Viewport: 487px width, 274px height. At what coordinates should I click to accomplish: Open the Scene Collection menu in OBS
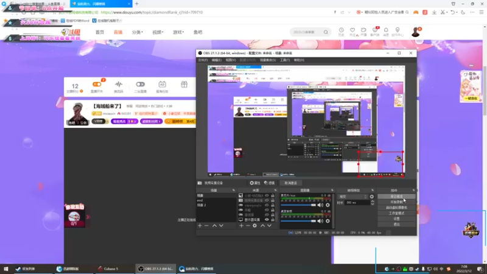tap(268, 60)
